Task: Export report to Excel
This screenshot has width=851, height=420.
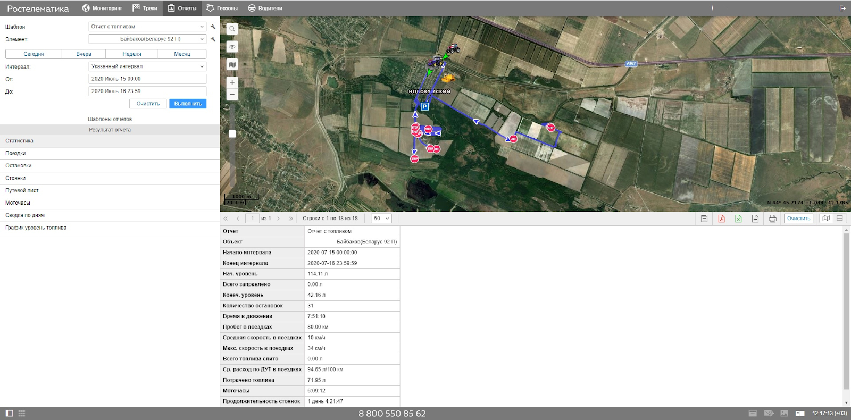Action: (x=738, y=219)
